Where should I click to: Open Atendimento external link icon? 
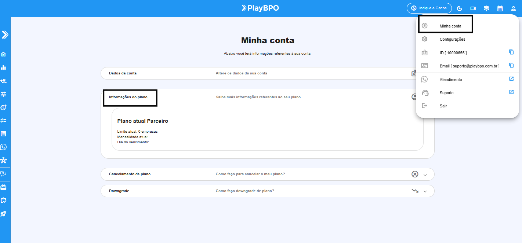[511, 79]
